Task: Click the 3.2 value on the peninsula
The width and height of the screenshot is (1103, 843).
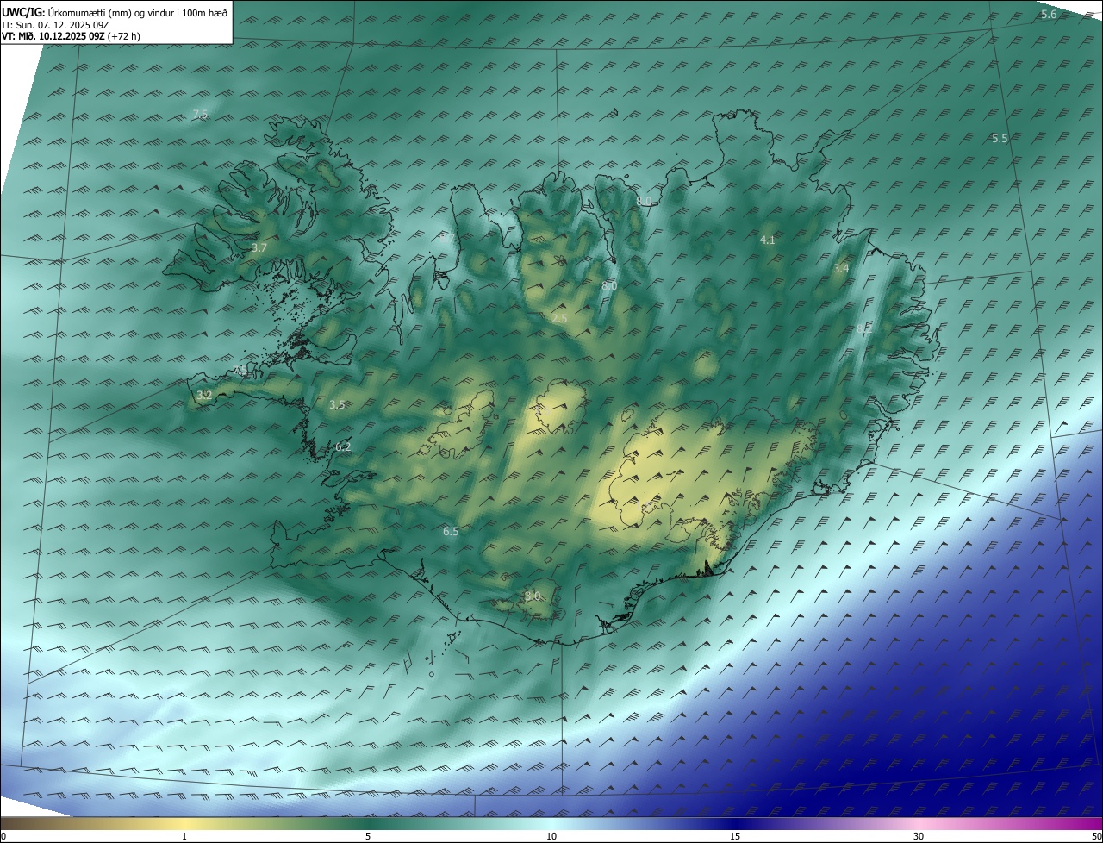Action: [204, 396]
